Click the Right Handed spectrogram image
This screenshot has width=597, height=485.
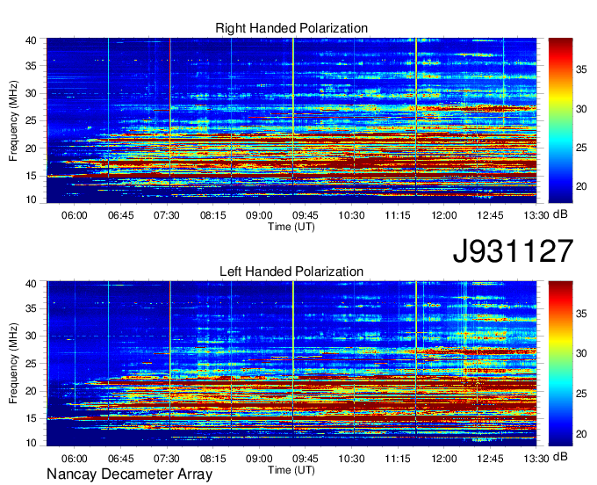pos(291,120)
